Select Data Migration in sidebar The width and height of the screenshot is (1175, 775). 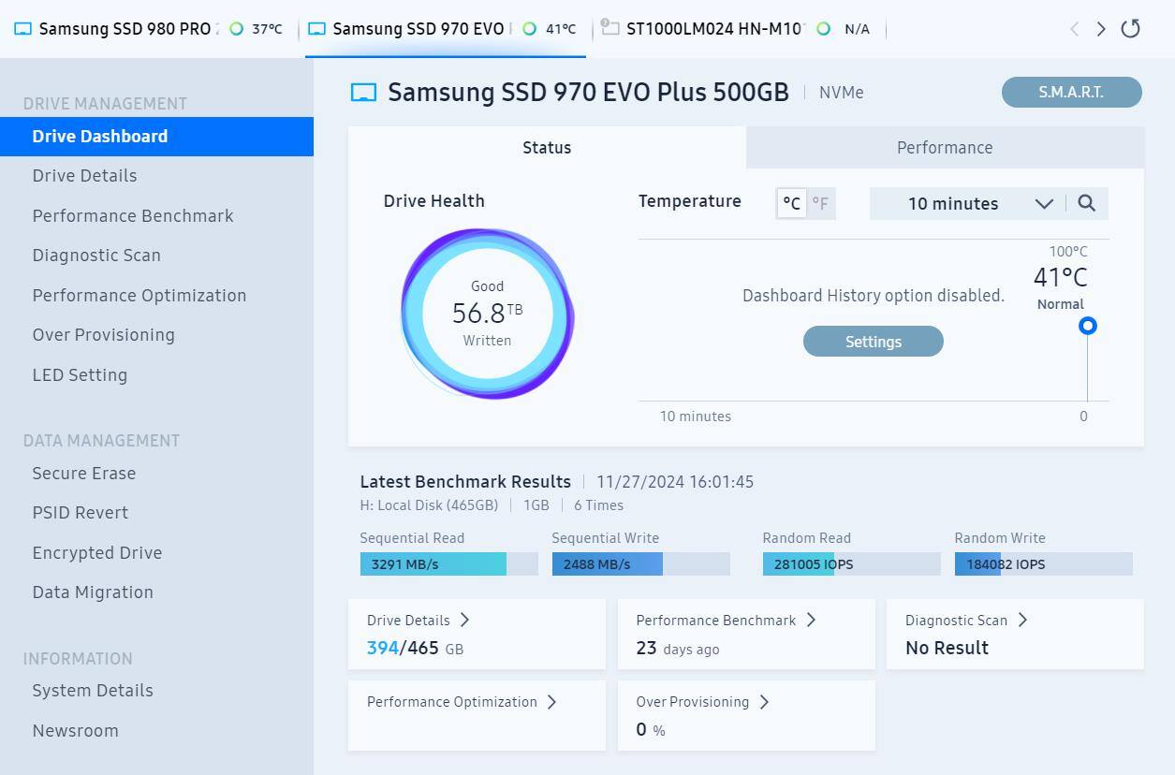point(93,592)
